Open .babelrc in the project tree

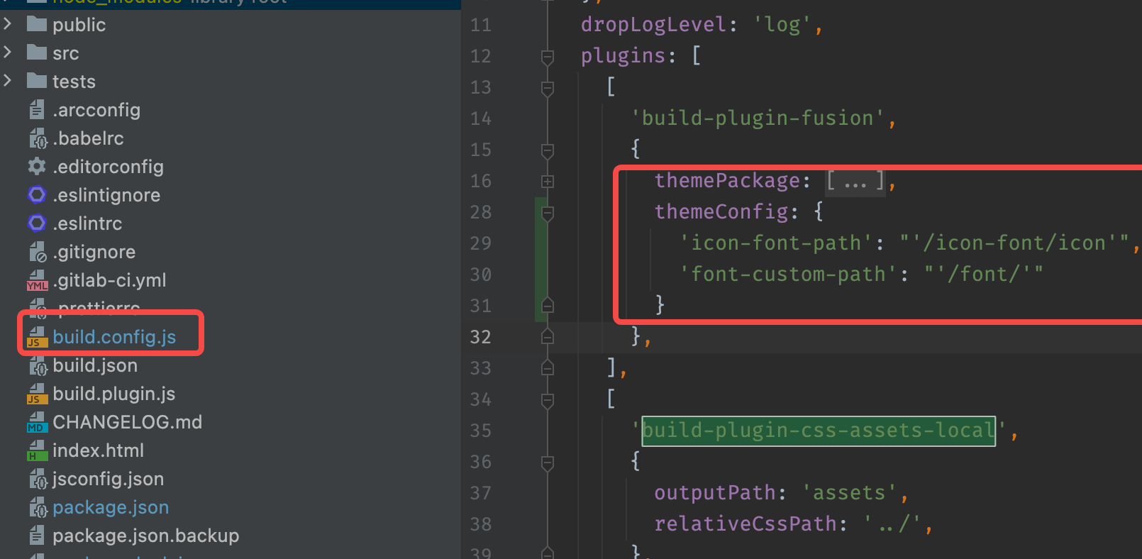pos(88,138)
